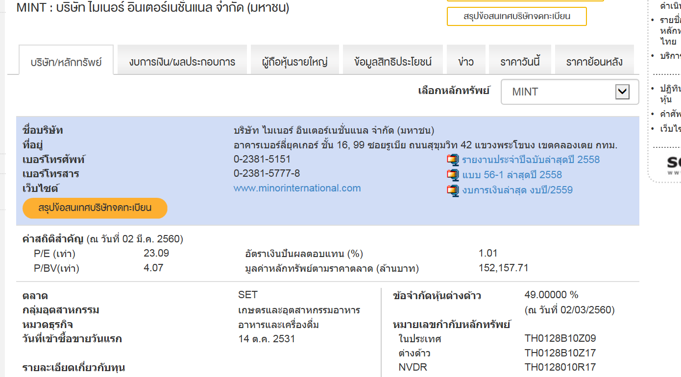This screenshot has height=377, width=681.
Task: Click the ค่าสถิติสำคัญ heading
Action: 54,239
